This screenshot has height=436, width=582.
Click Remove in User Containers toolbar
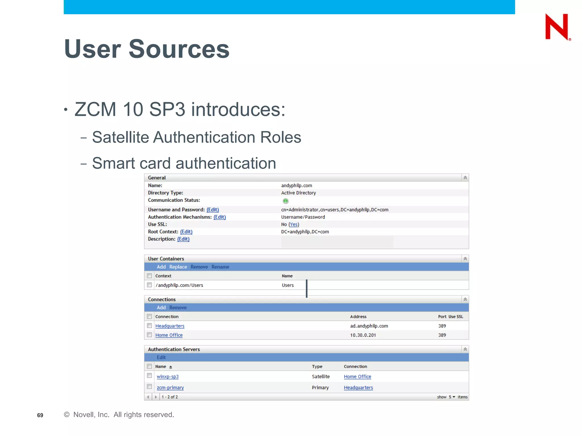click(199, 267)
